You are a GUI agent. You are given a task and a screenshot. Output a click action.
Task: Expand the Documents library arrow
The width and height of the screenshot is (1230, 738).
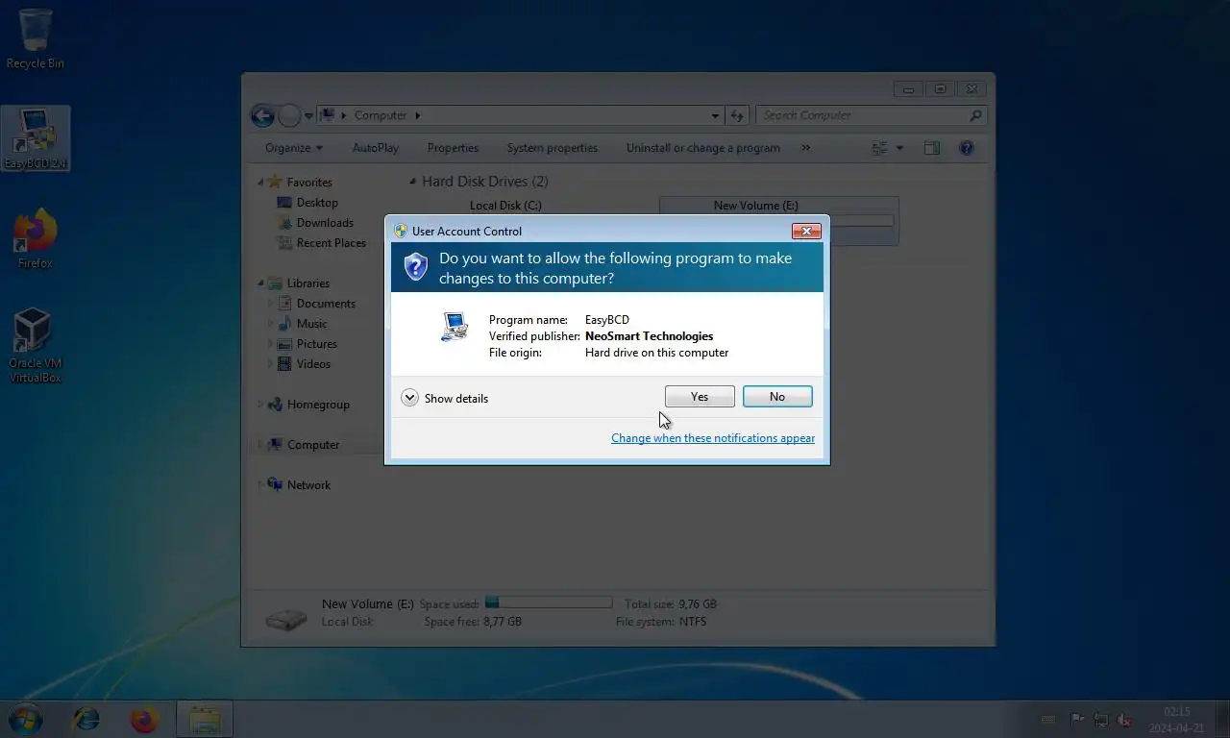click(x=271, y=304)
